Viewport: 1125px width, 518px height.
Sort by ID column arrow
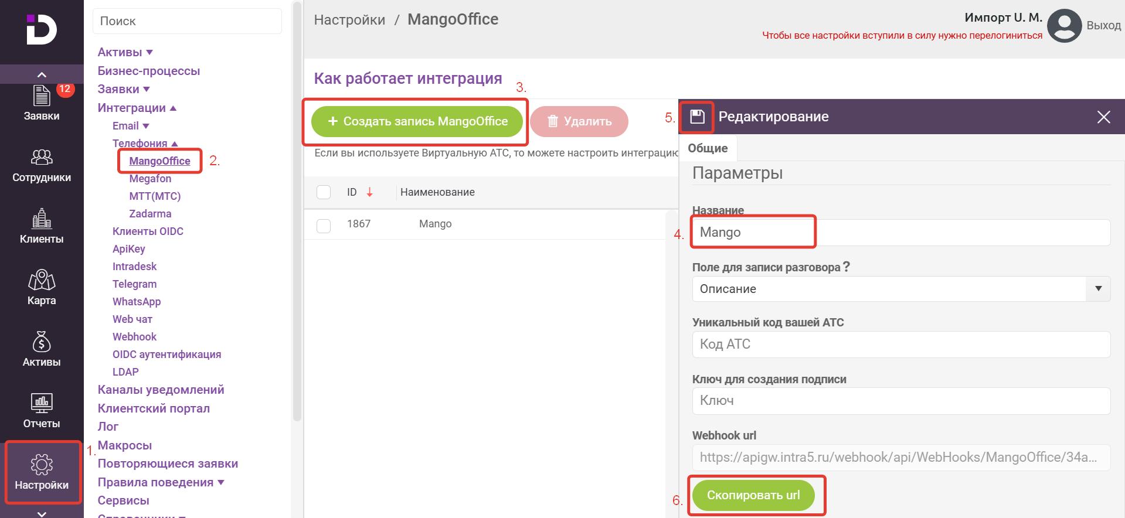369,192
